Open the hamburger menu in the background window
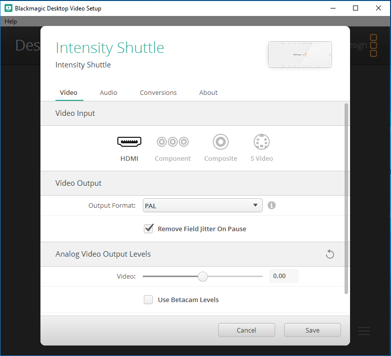 [x=364, y=331]
